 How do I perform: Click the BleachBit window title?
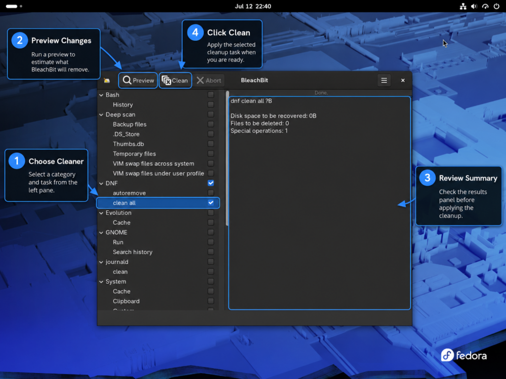254,80
